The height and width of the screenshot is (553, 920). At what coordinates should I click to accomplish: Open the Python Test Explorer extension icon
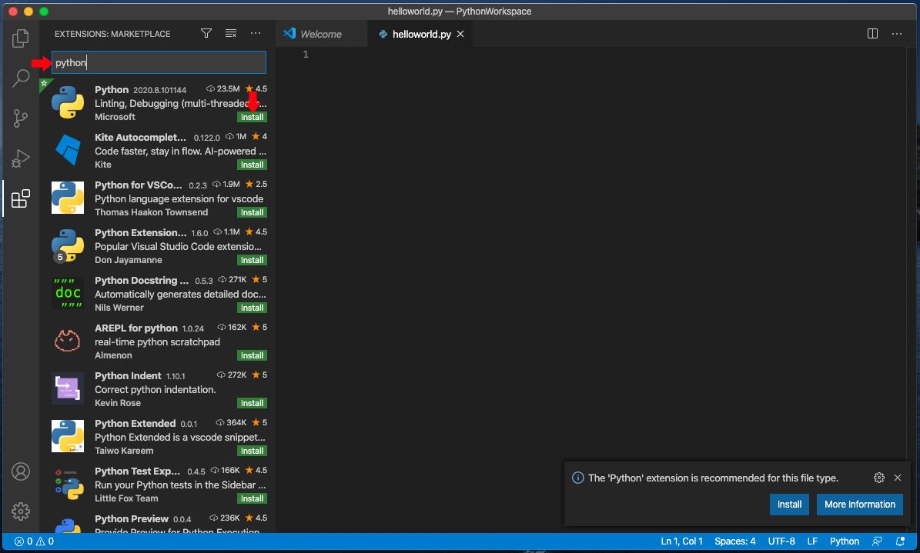(x=69, y=484)
